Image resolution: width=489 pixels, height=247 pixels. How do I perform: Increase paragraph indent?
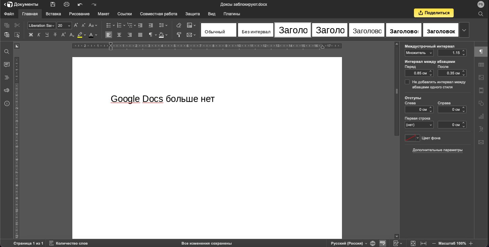[x=151, y=25]
